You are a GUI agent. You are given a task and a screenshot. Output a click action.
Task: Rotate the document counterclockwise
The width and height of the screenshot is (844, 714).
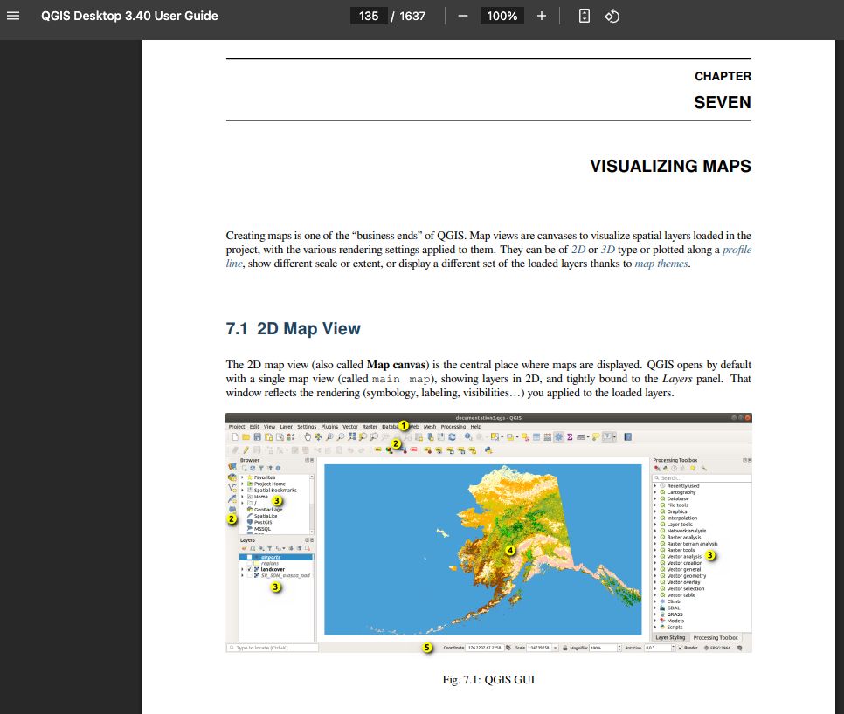(x=612, y=16)
